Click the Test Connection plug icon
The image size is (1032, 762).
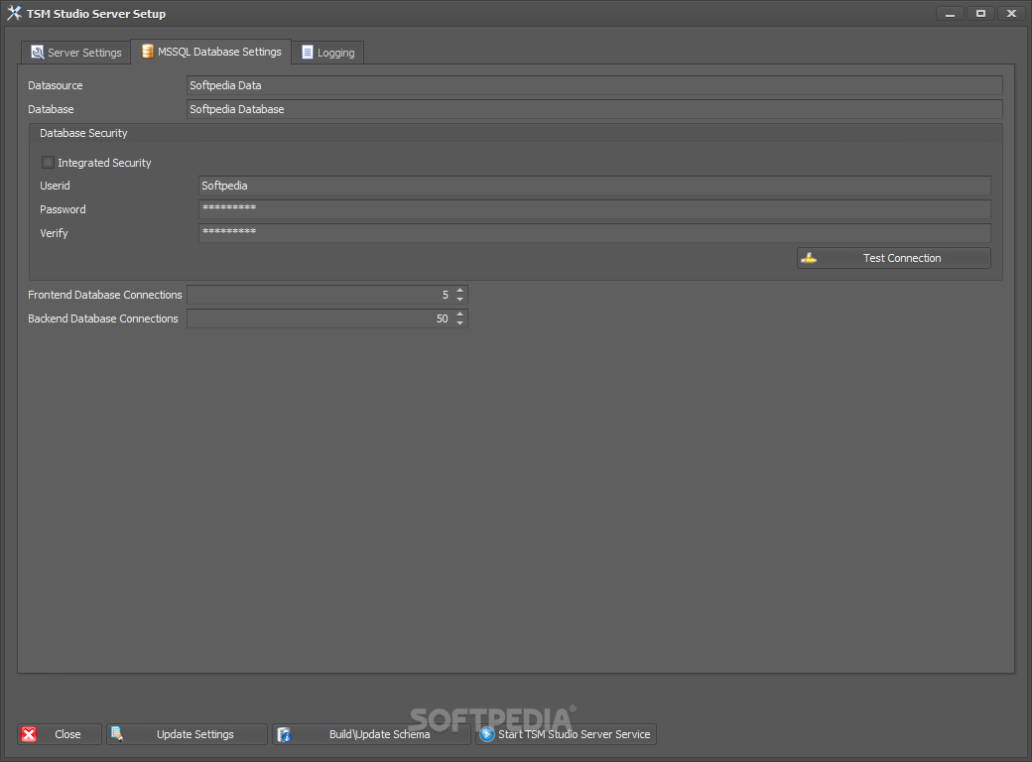[809, 258]
